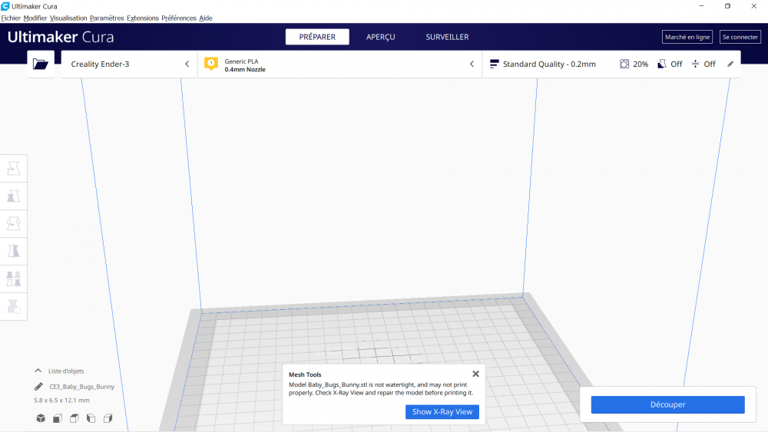Viewport: 768px width, 432px height.
Task: Click the Standard Quality profile icon
Action: [x=494, y=64]
